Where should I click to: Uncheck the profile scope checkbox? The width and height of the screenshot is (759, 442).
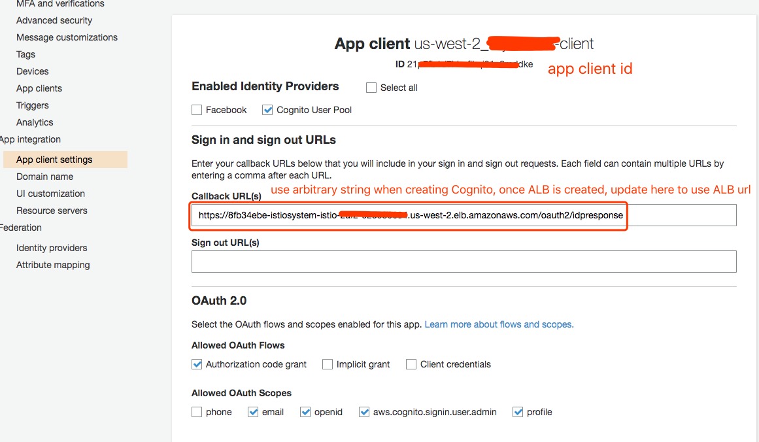pyautogui.click(x=518, y=412)
